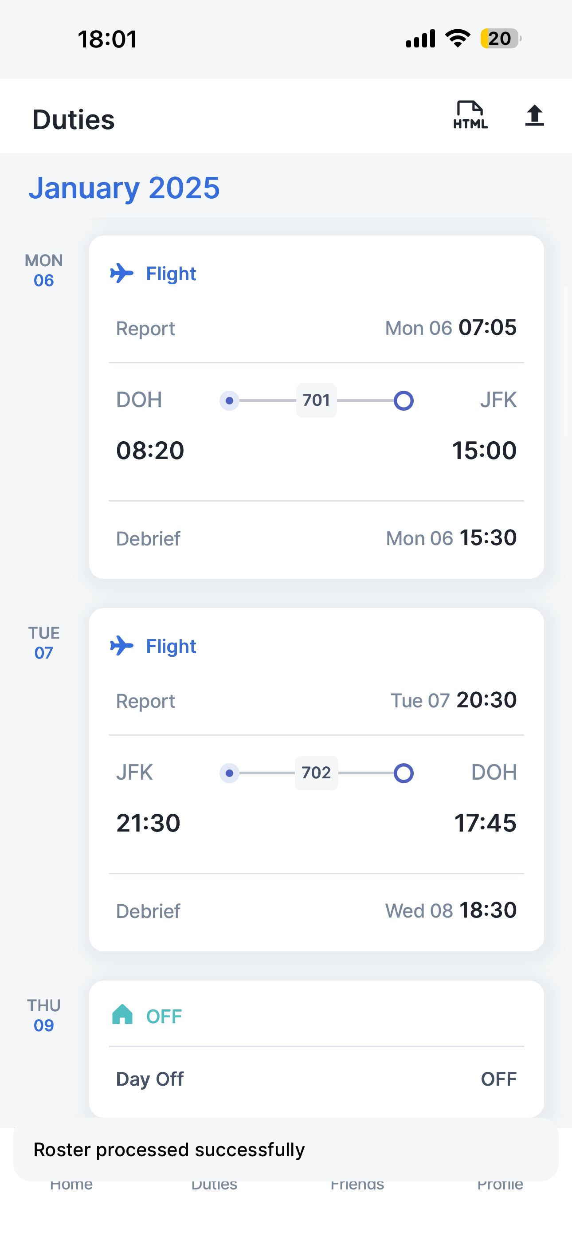Switch to the Profile tab
Viewport: 572px width, 1240px height.
(500, 1185)
